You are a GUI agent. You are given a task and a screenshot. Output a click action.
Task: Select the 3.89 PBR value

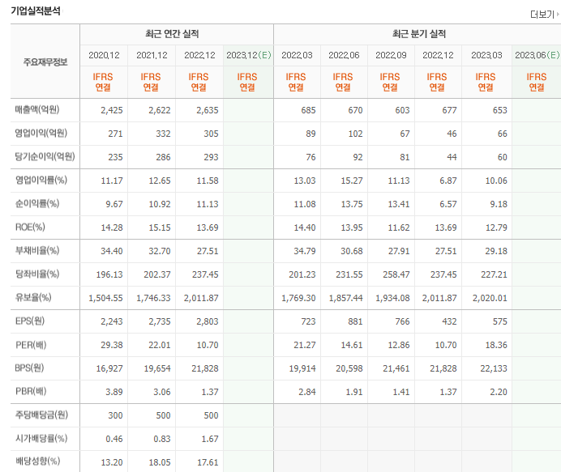click(114, 392)
